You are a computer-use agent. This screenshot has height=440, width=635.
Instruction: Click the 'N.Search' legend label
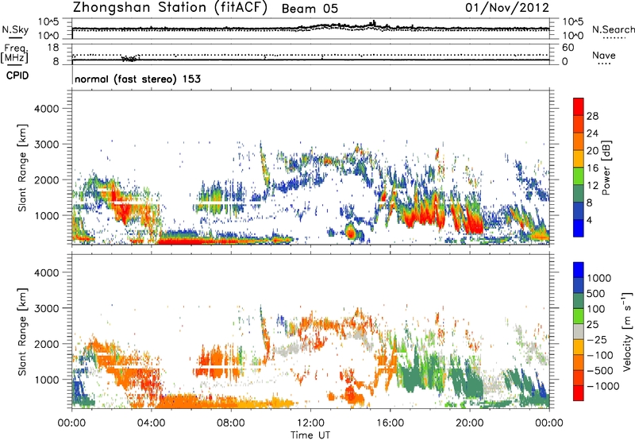point(613,29)
